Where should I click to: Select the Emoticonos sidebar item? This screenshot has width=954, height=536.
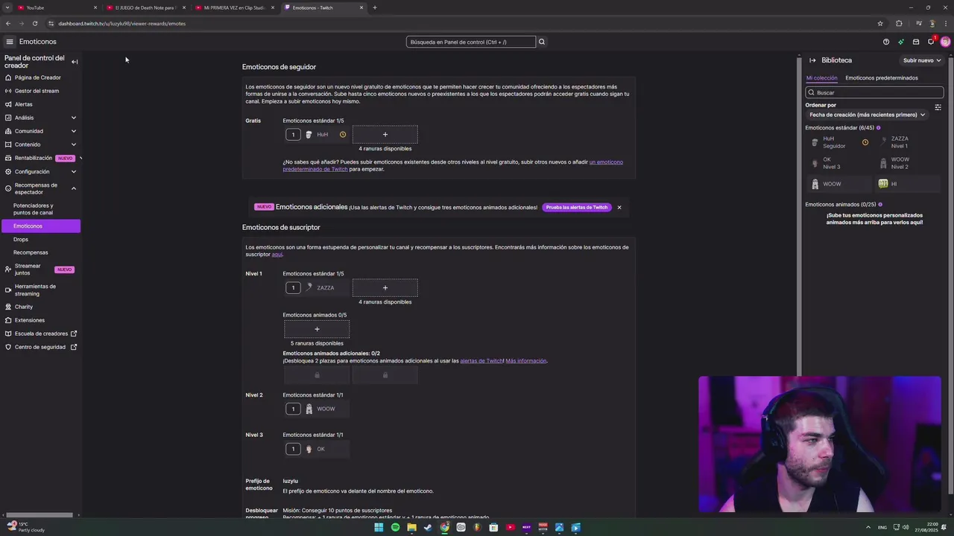pos(41,226)
